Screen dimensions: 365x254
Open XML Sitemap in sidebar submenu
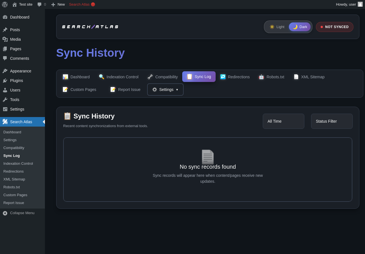pos(14,179)
